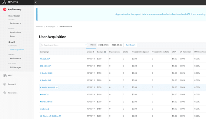Sort by Probabilistic Spend column header
This screenshot has height=119, width=206.
pos(140,52)
